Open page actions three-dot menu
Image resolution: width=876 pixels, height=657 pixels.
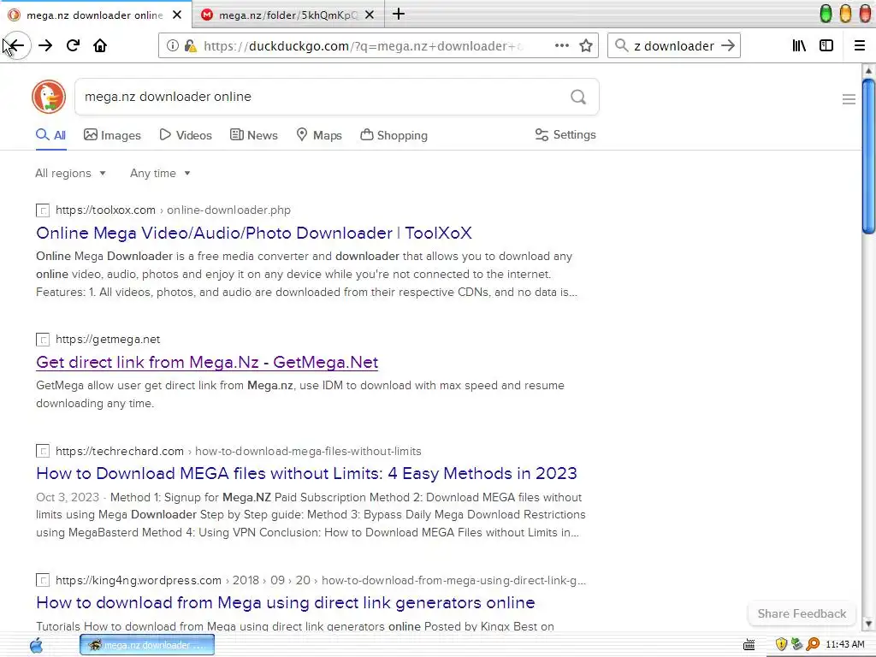[561, 45]
